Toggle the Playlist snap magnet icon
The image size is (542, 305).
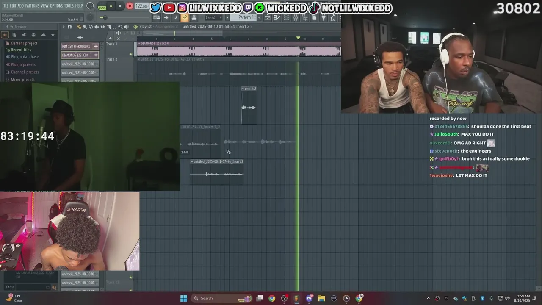click(x=69, y=27)
